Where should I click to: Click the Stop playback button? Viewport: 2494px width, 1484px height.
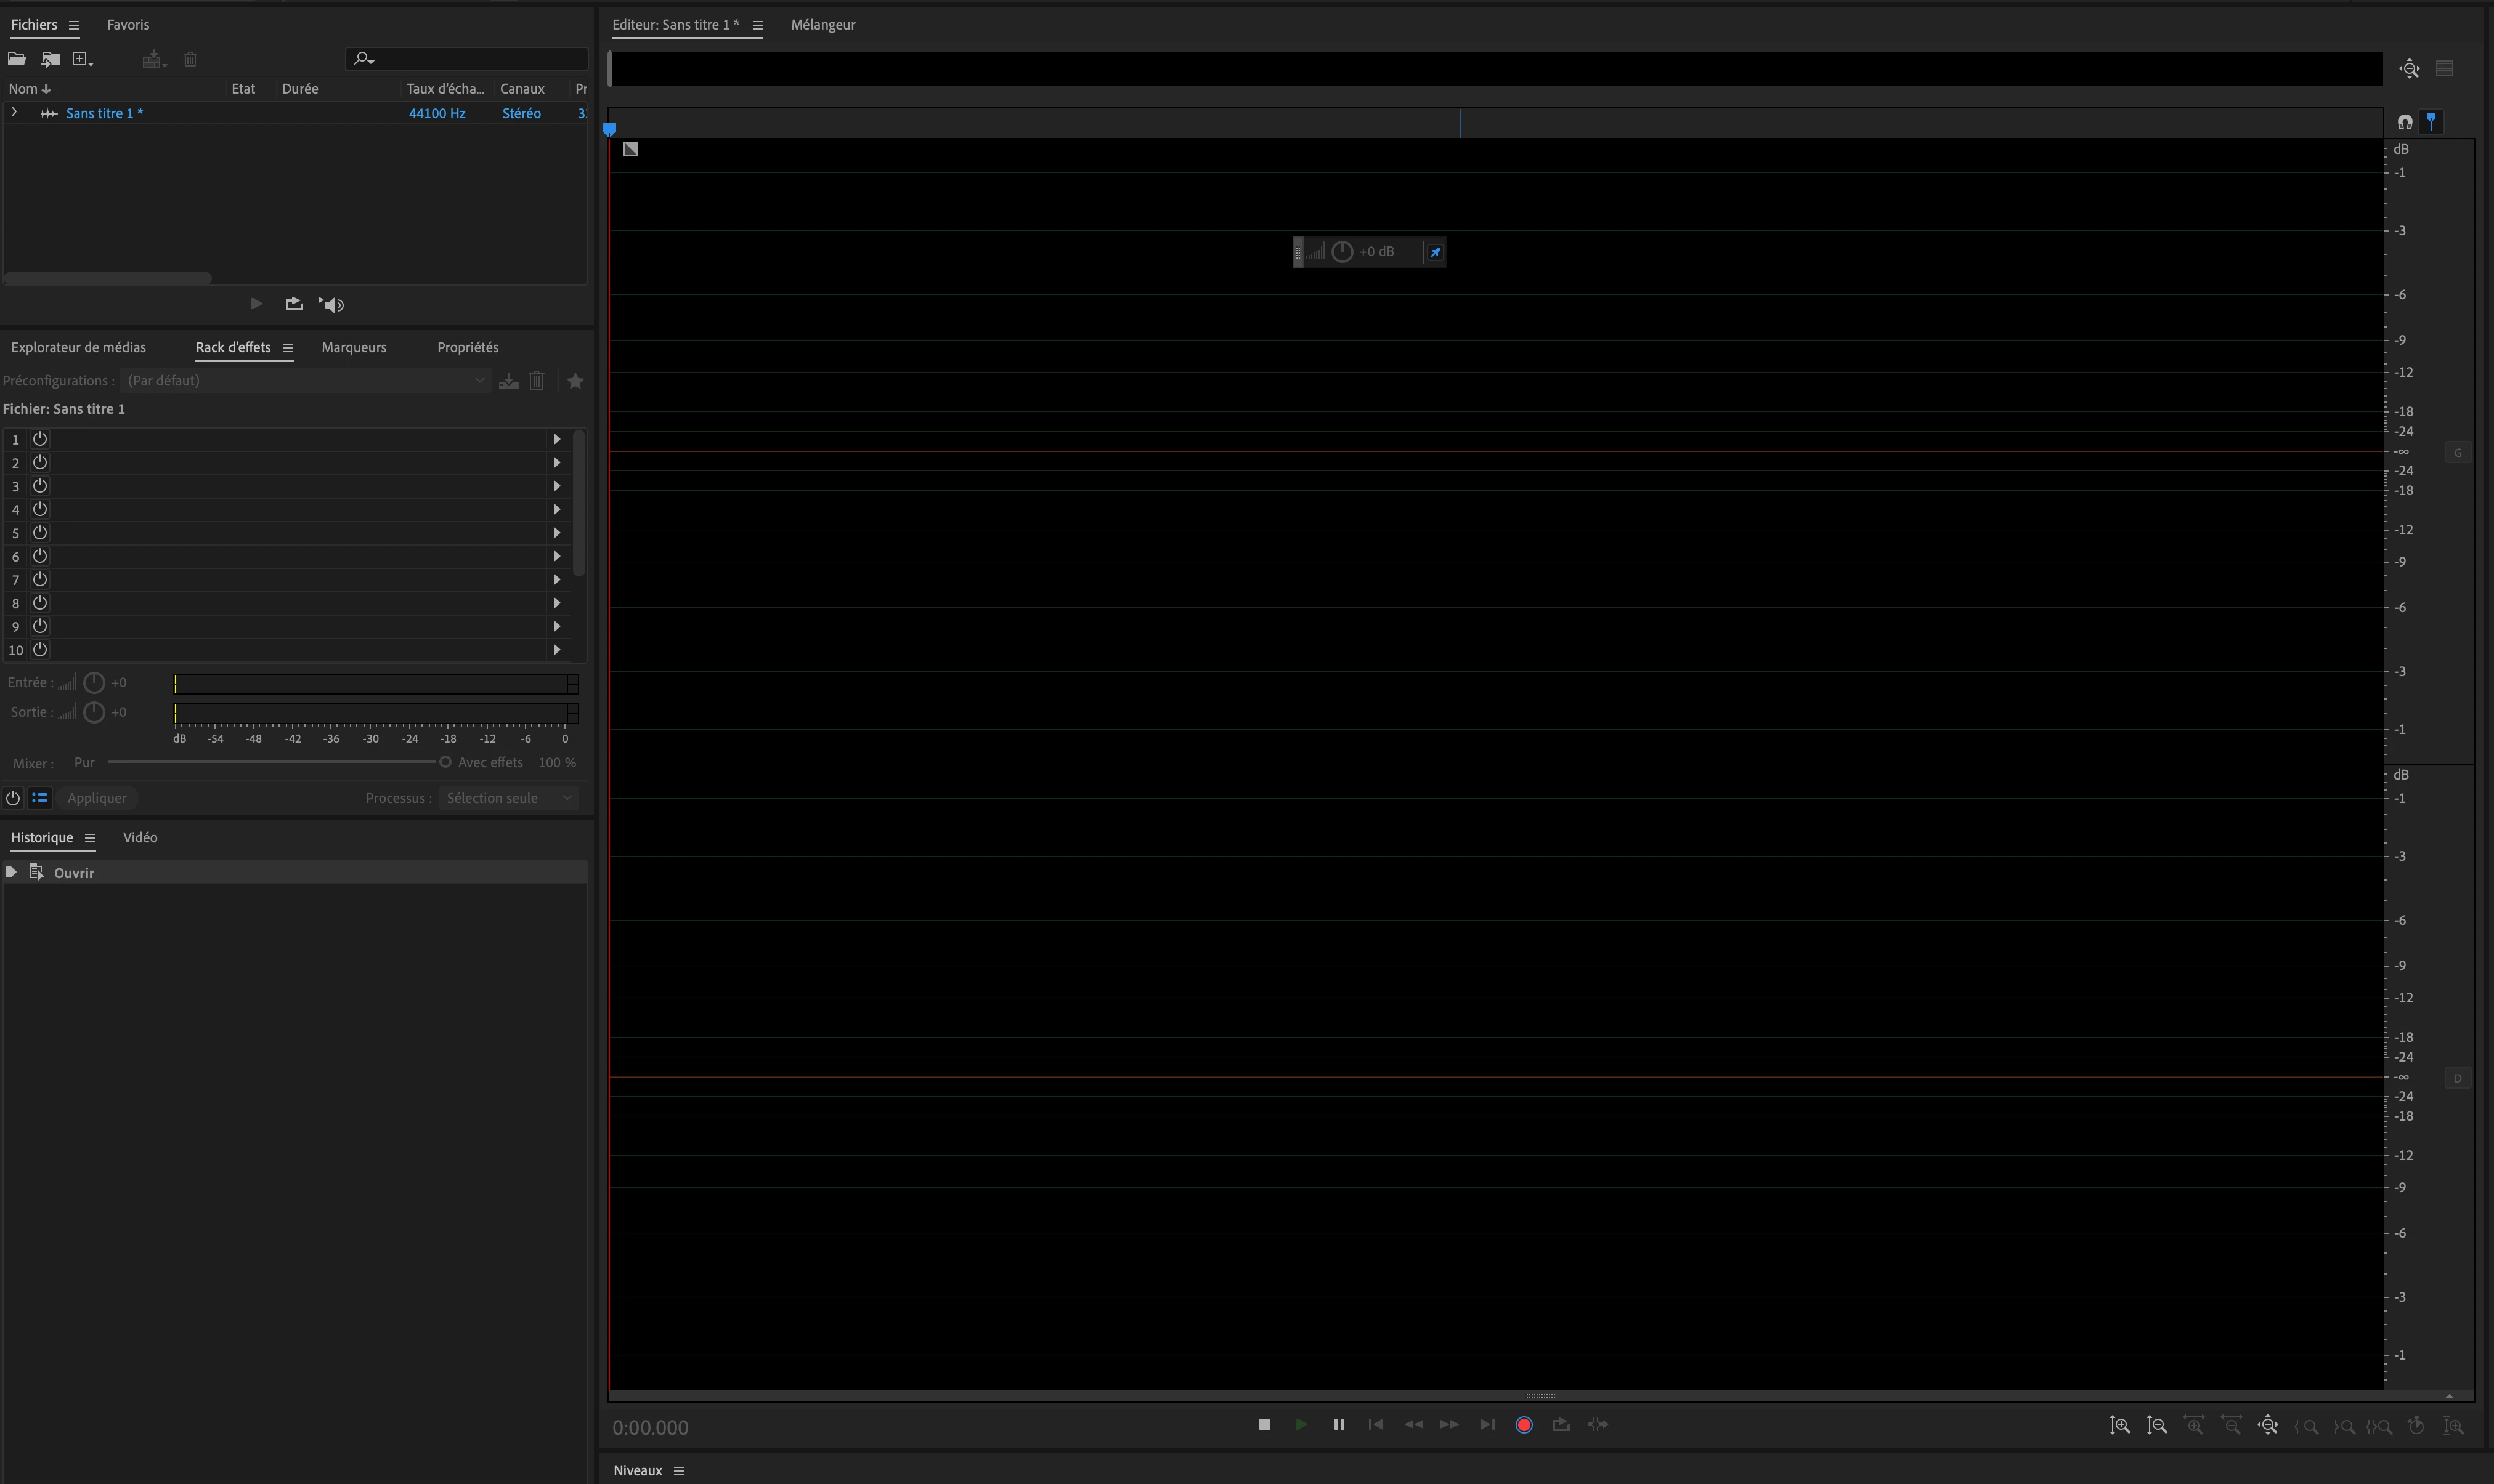click(x=1264, y=1424)
